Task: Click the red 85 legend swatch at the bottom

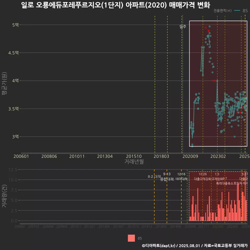Action: [131, 238]
